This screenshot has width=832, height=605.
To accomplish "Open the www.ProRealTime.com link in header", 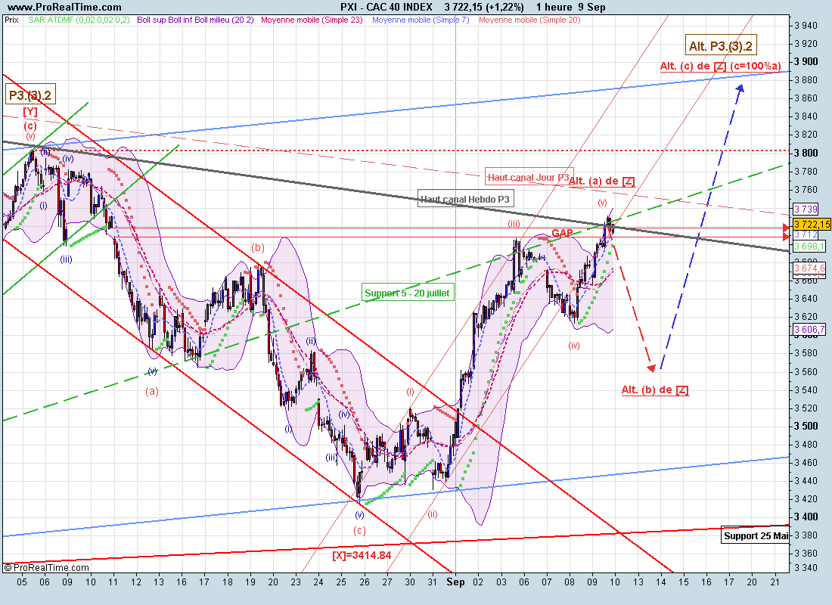I will tap(65, 7).
